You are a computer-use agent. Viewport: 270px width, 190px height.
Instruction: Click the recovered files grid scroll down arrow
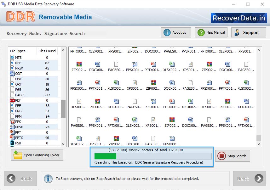coord(259,144)
